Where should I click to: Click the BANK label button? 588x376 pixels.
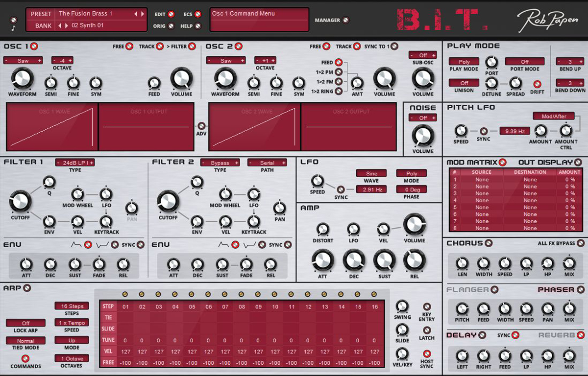coord(41,25)
